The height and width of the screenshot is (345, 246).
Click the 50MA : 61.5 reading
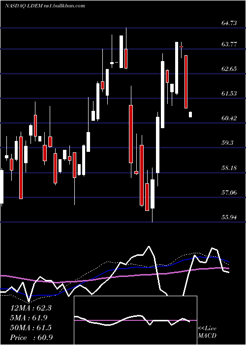[x=31, y=328]
